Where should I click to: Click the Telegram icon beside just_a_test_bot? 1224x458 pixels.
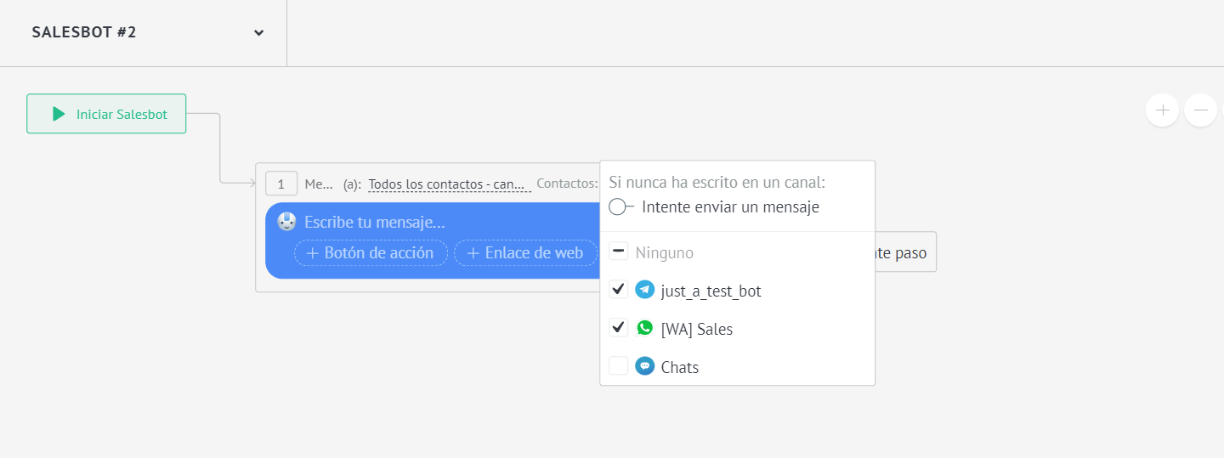[x=645, y=291]
